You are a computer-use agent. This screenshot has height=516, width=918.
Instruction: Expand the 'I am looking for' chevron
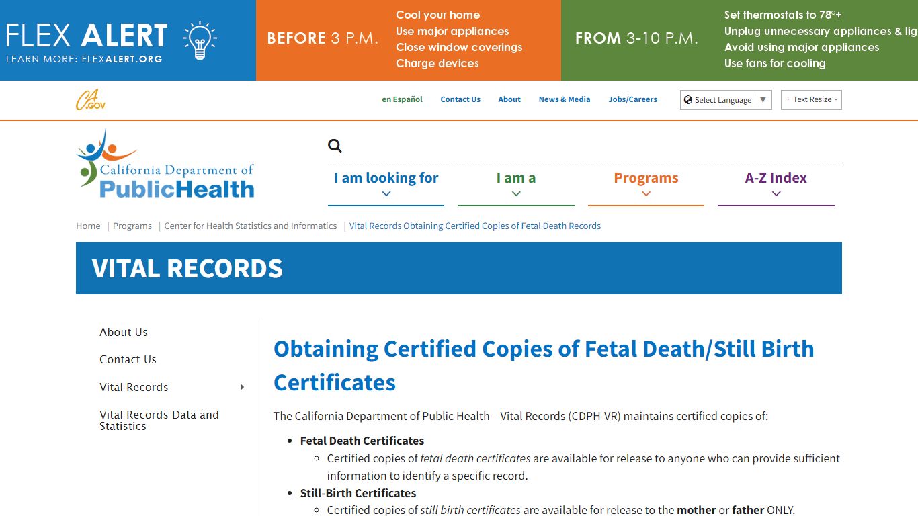tap(386, 193)
